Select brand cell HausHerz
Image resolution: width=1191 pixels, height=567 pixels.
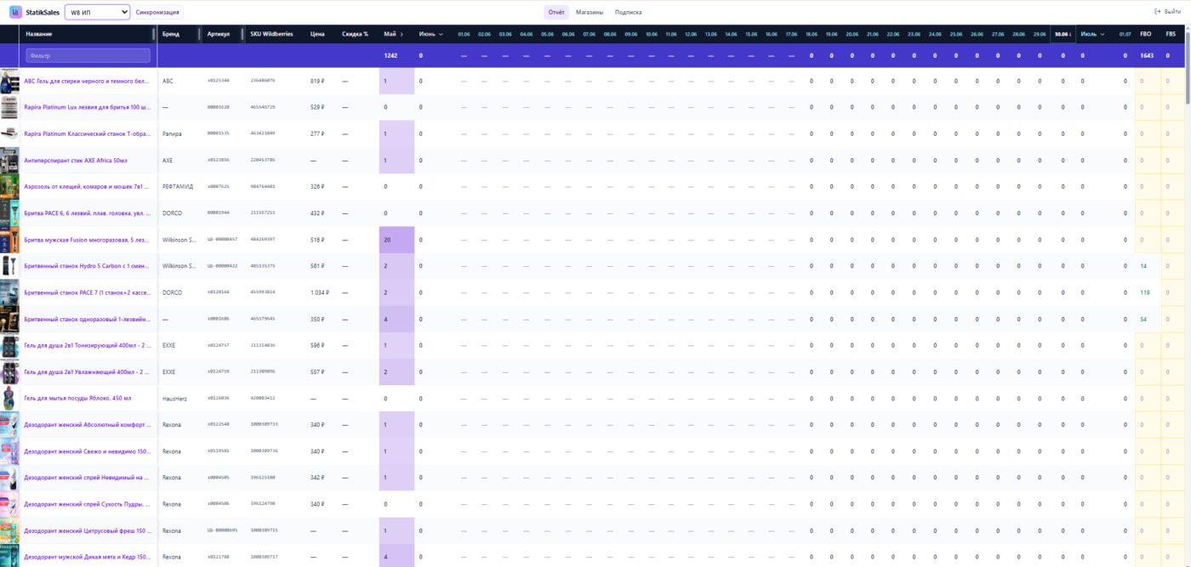pos(174,398)
